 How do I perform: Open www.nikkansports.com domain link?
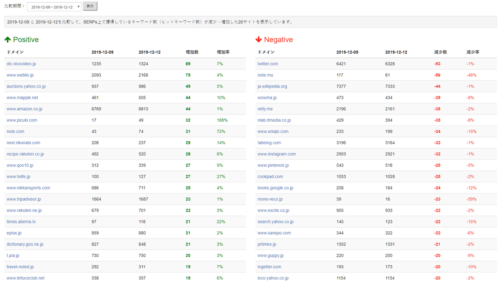(29, 188)
